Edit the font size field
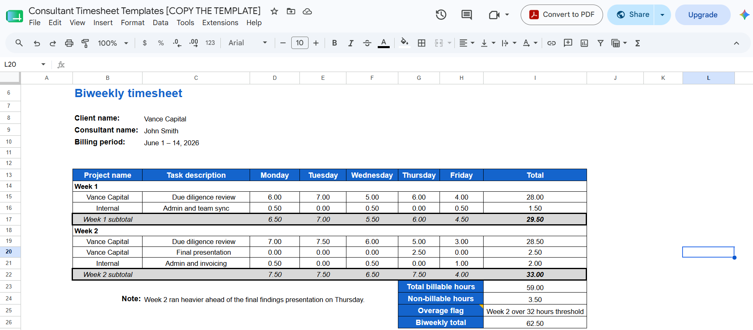Image resolution: width=753 pixels, height=330 pixels. tap(299, 43)
